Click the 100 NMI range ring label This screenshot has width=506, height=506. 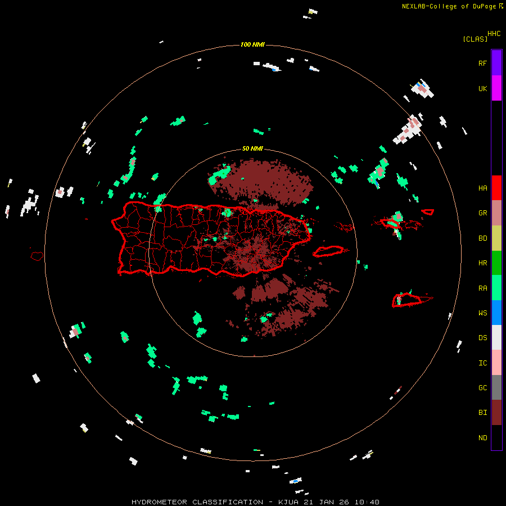pyautogui.click(x=252, y=44)
